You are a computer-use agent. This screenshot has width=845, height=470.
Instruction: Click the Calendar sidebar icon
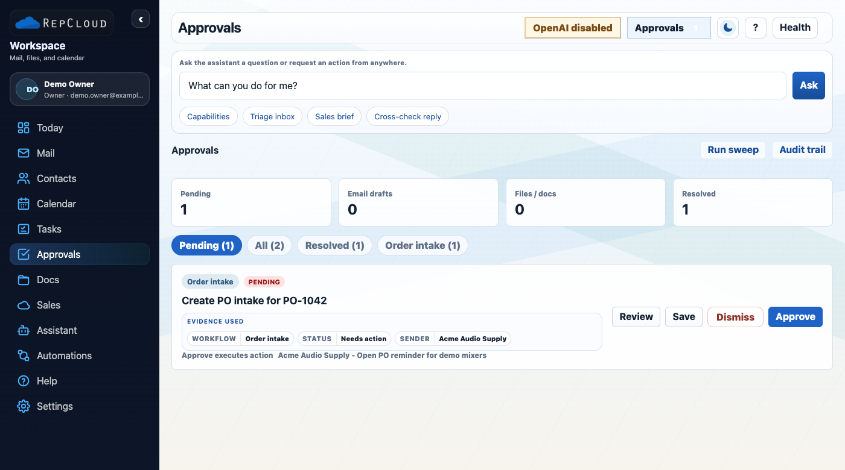click(x=24, y=204)
